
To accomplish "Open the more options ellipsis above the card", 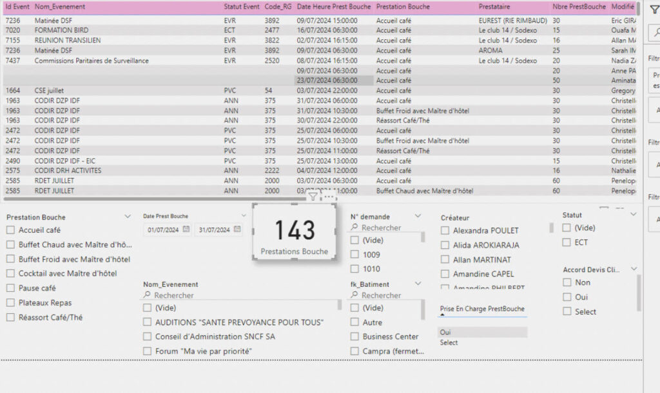I will point(329,197).
